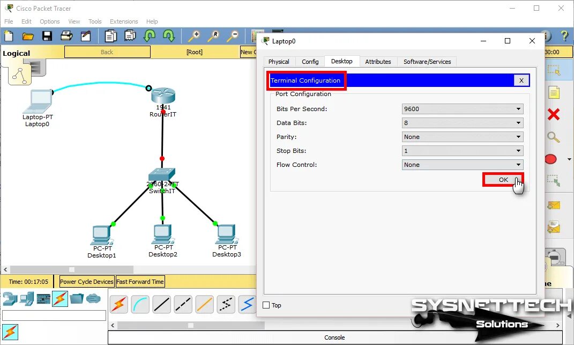The image size is (574, 345).
Task: Close Terminal Configuration with X button
Action: pos(521,80)
